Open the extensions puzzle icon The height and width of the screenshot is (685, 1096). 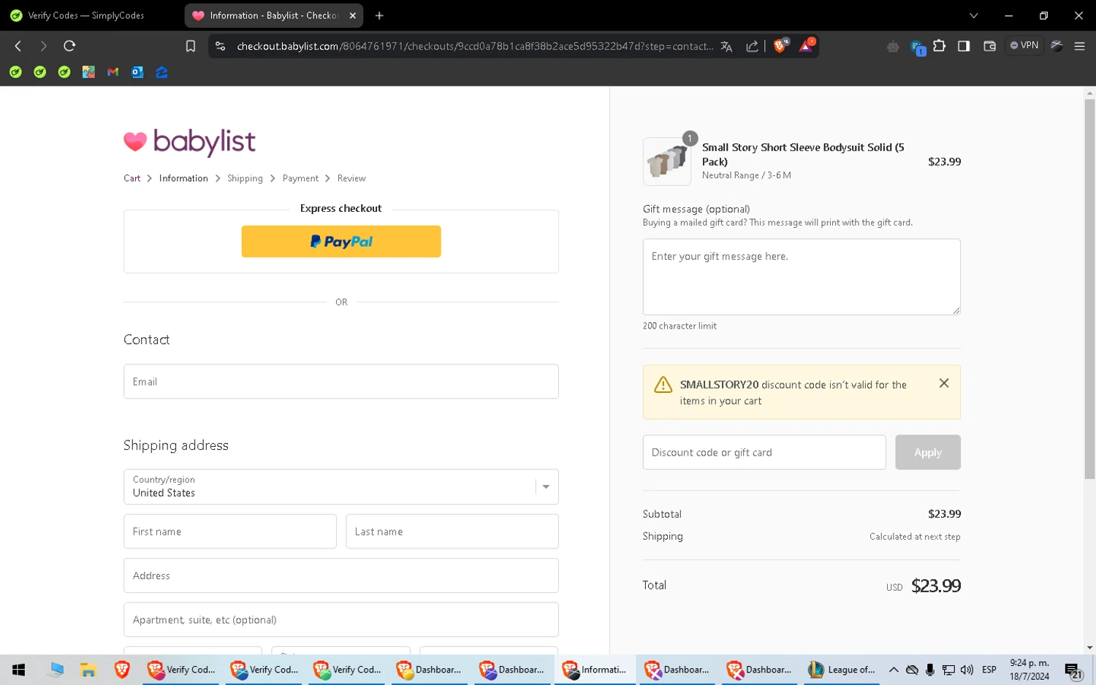(x=940, y=46)
